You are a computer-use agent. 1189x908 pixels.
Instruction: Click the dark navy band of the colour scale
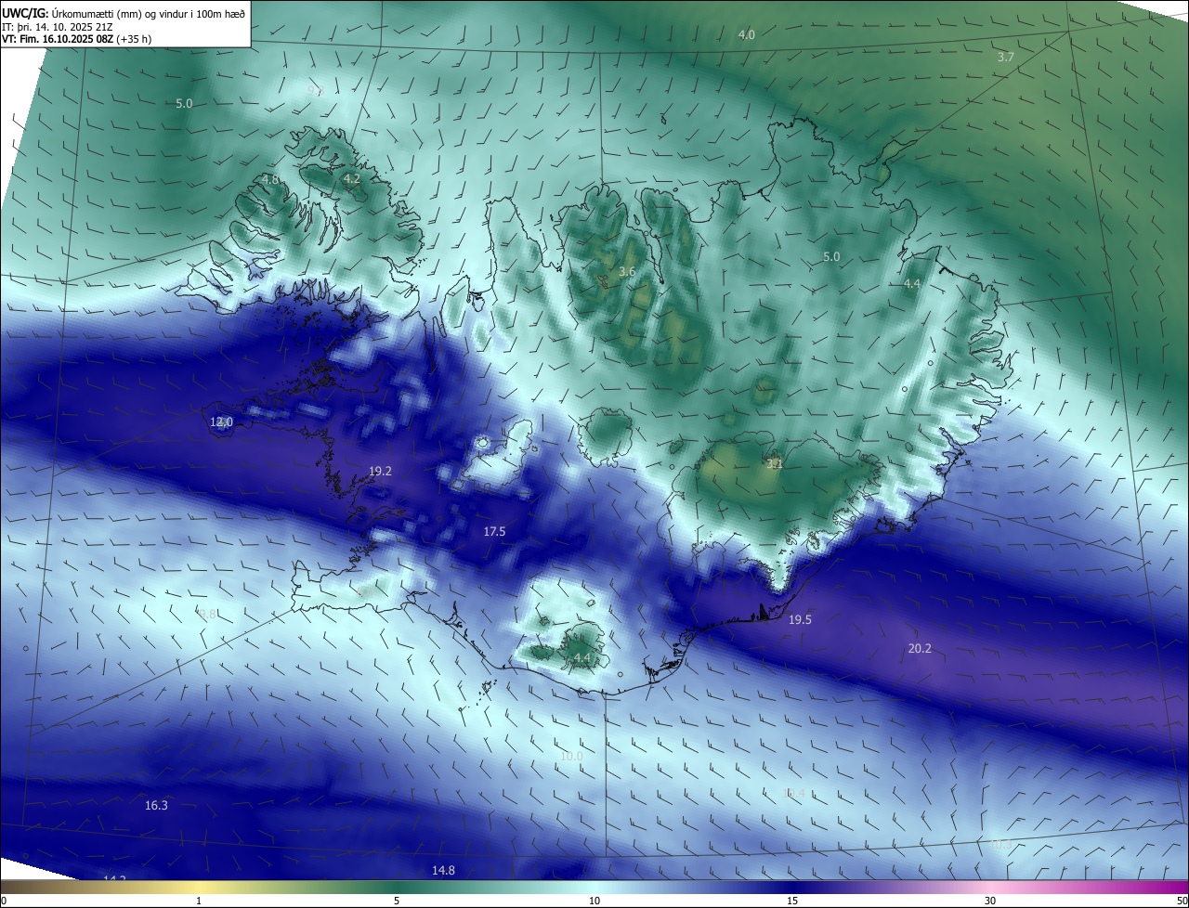792,887
